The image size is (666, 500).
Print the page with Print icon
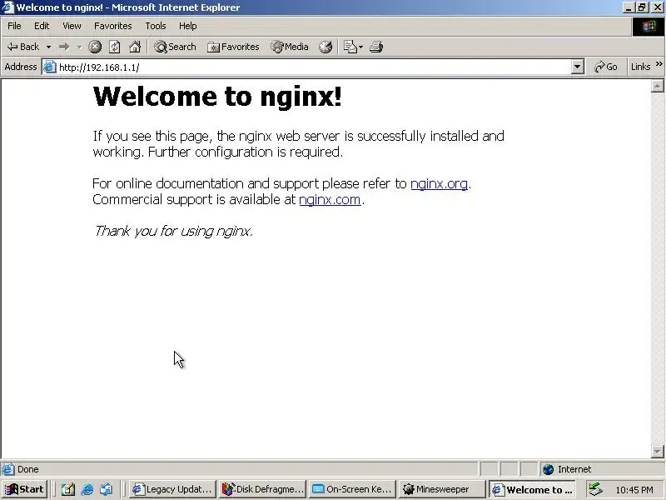point(376,47)
